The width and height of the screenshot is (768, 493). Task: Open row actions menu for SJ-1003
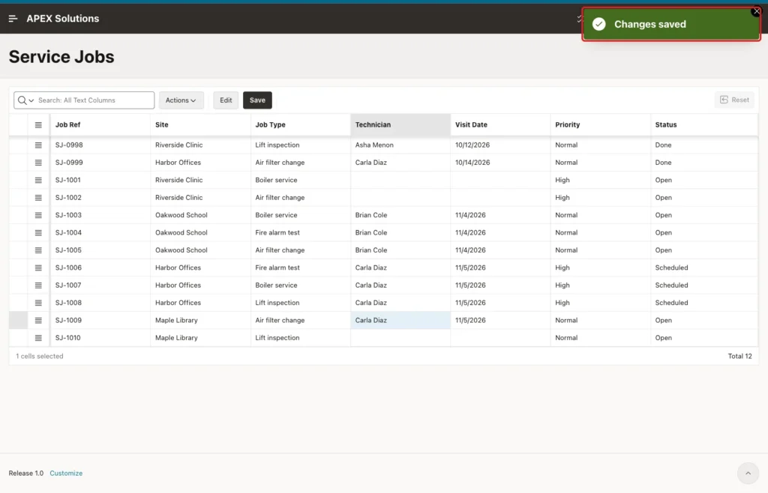[38, 215]
